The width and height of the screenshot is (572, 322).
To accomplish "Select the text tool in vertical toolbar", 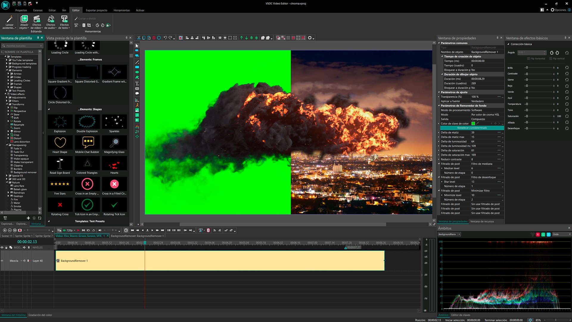I will pos(137,83).
